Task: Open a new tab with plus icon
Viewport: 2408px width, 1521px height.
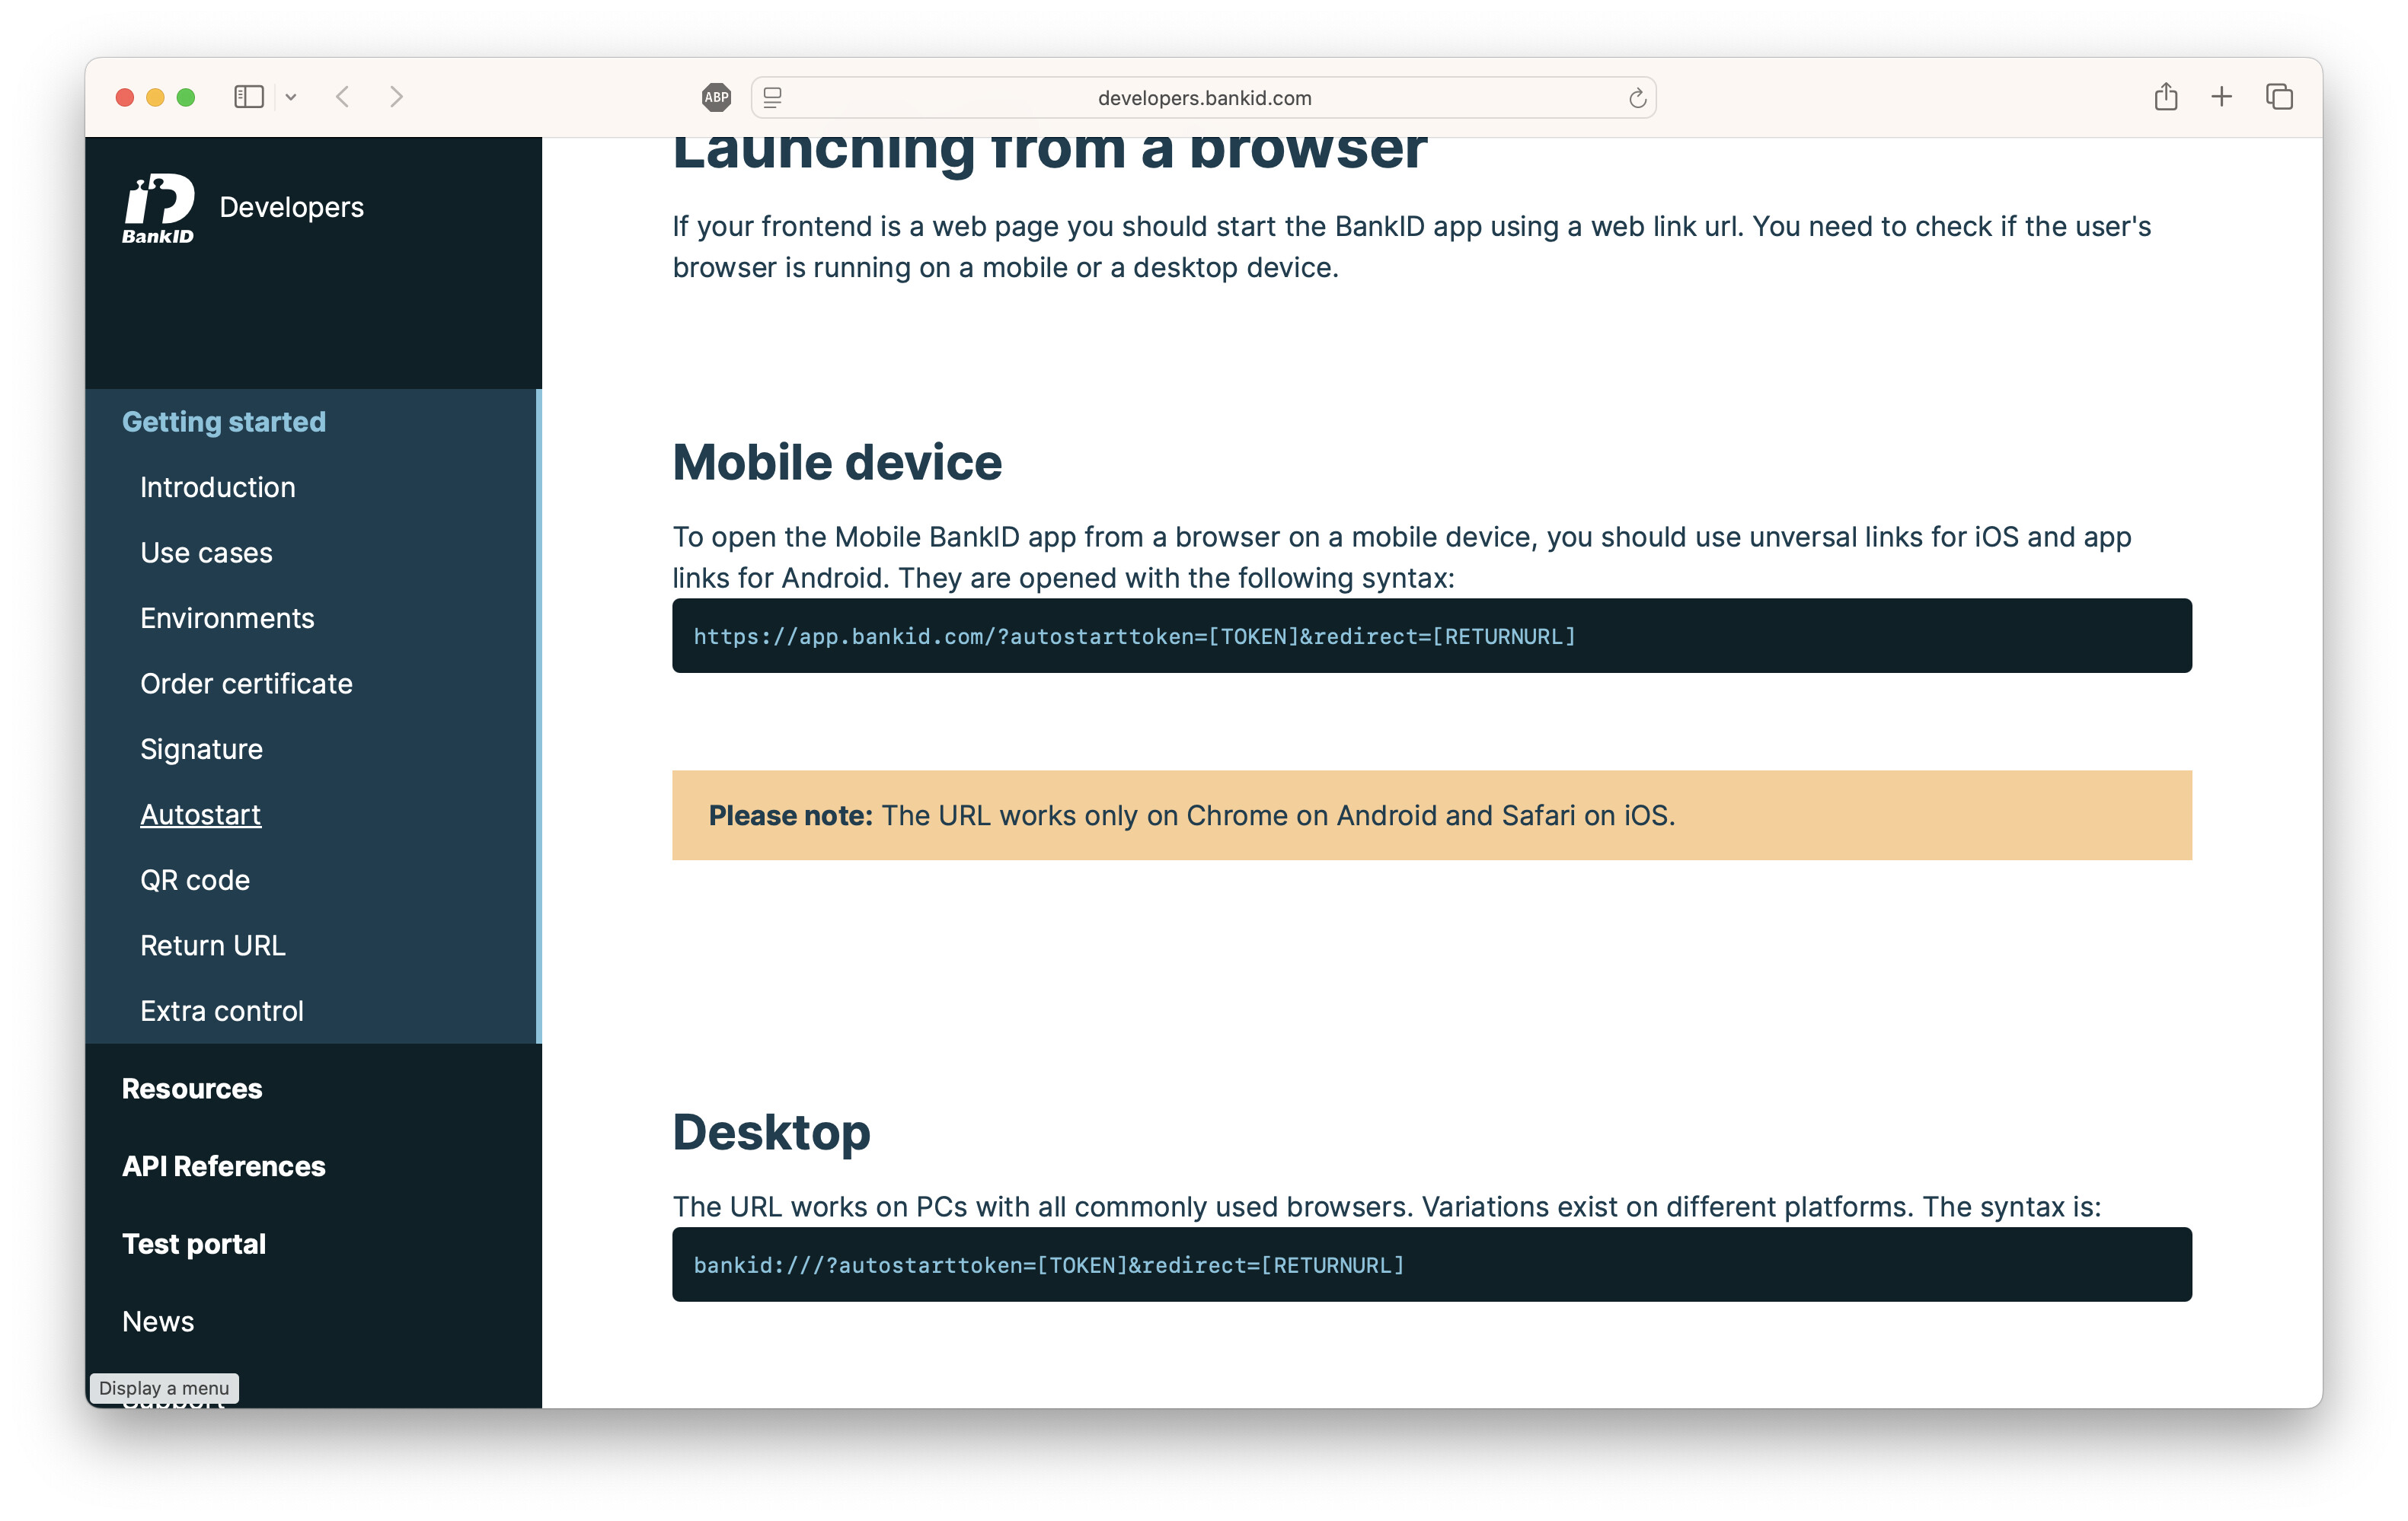Action: coord(2222,97)
